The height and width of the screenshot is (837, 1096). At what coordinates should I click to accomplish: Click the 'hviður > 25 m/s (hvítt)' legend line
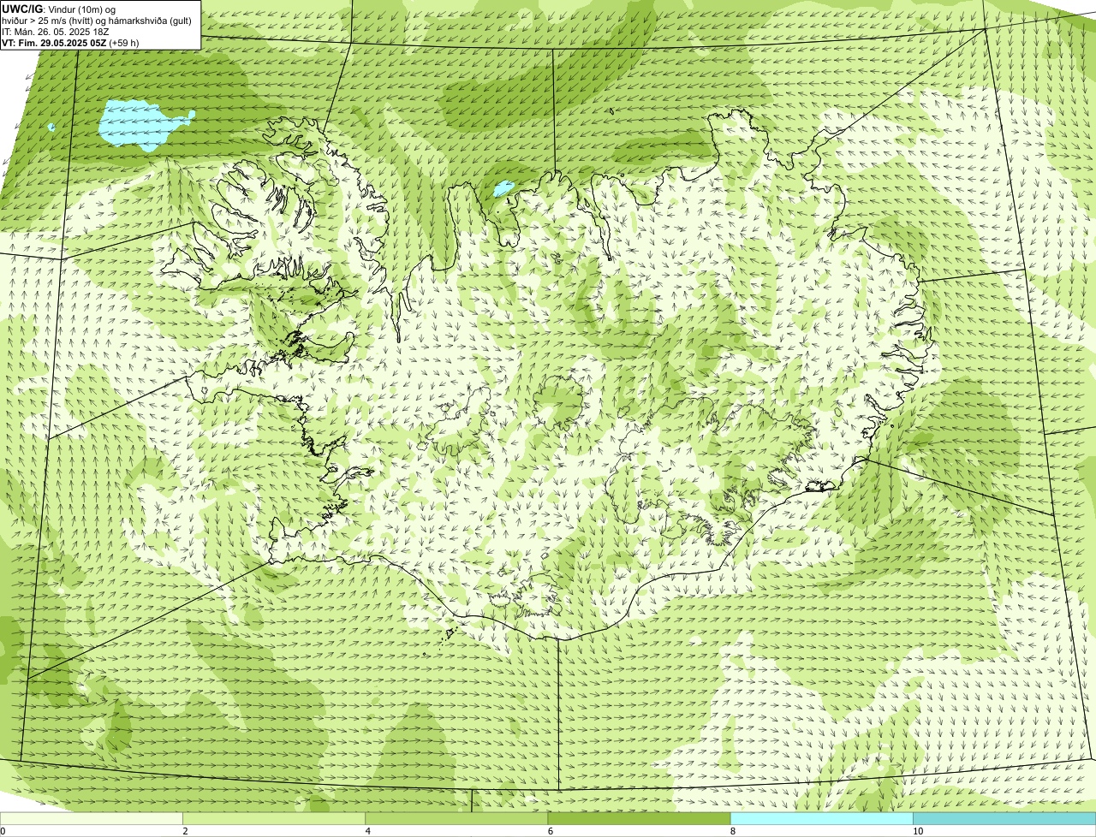(97, 21)
